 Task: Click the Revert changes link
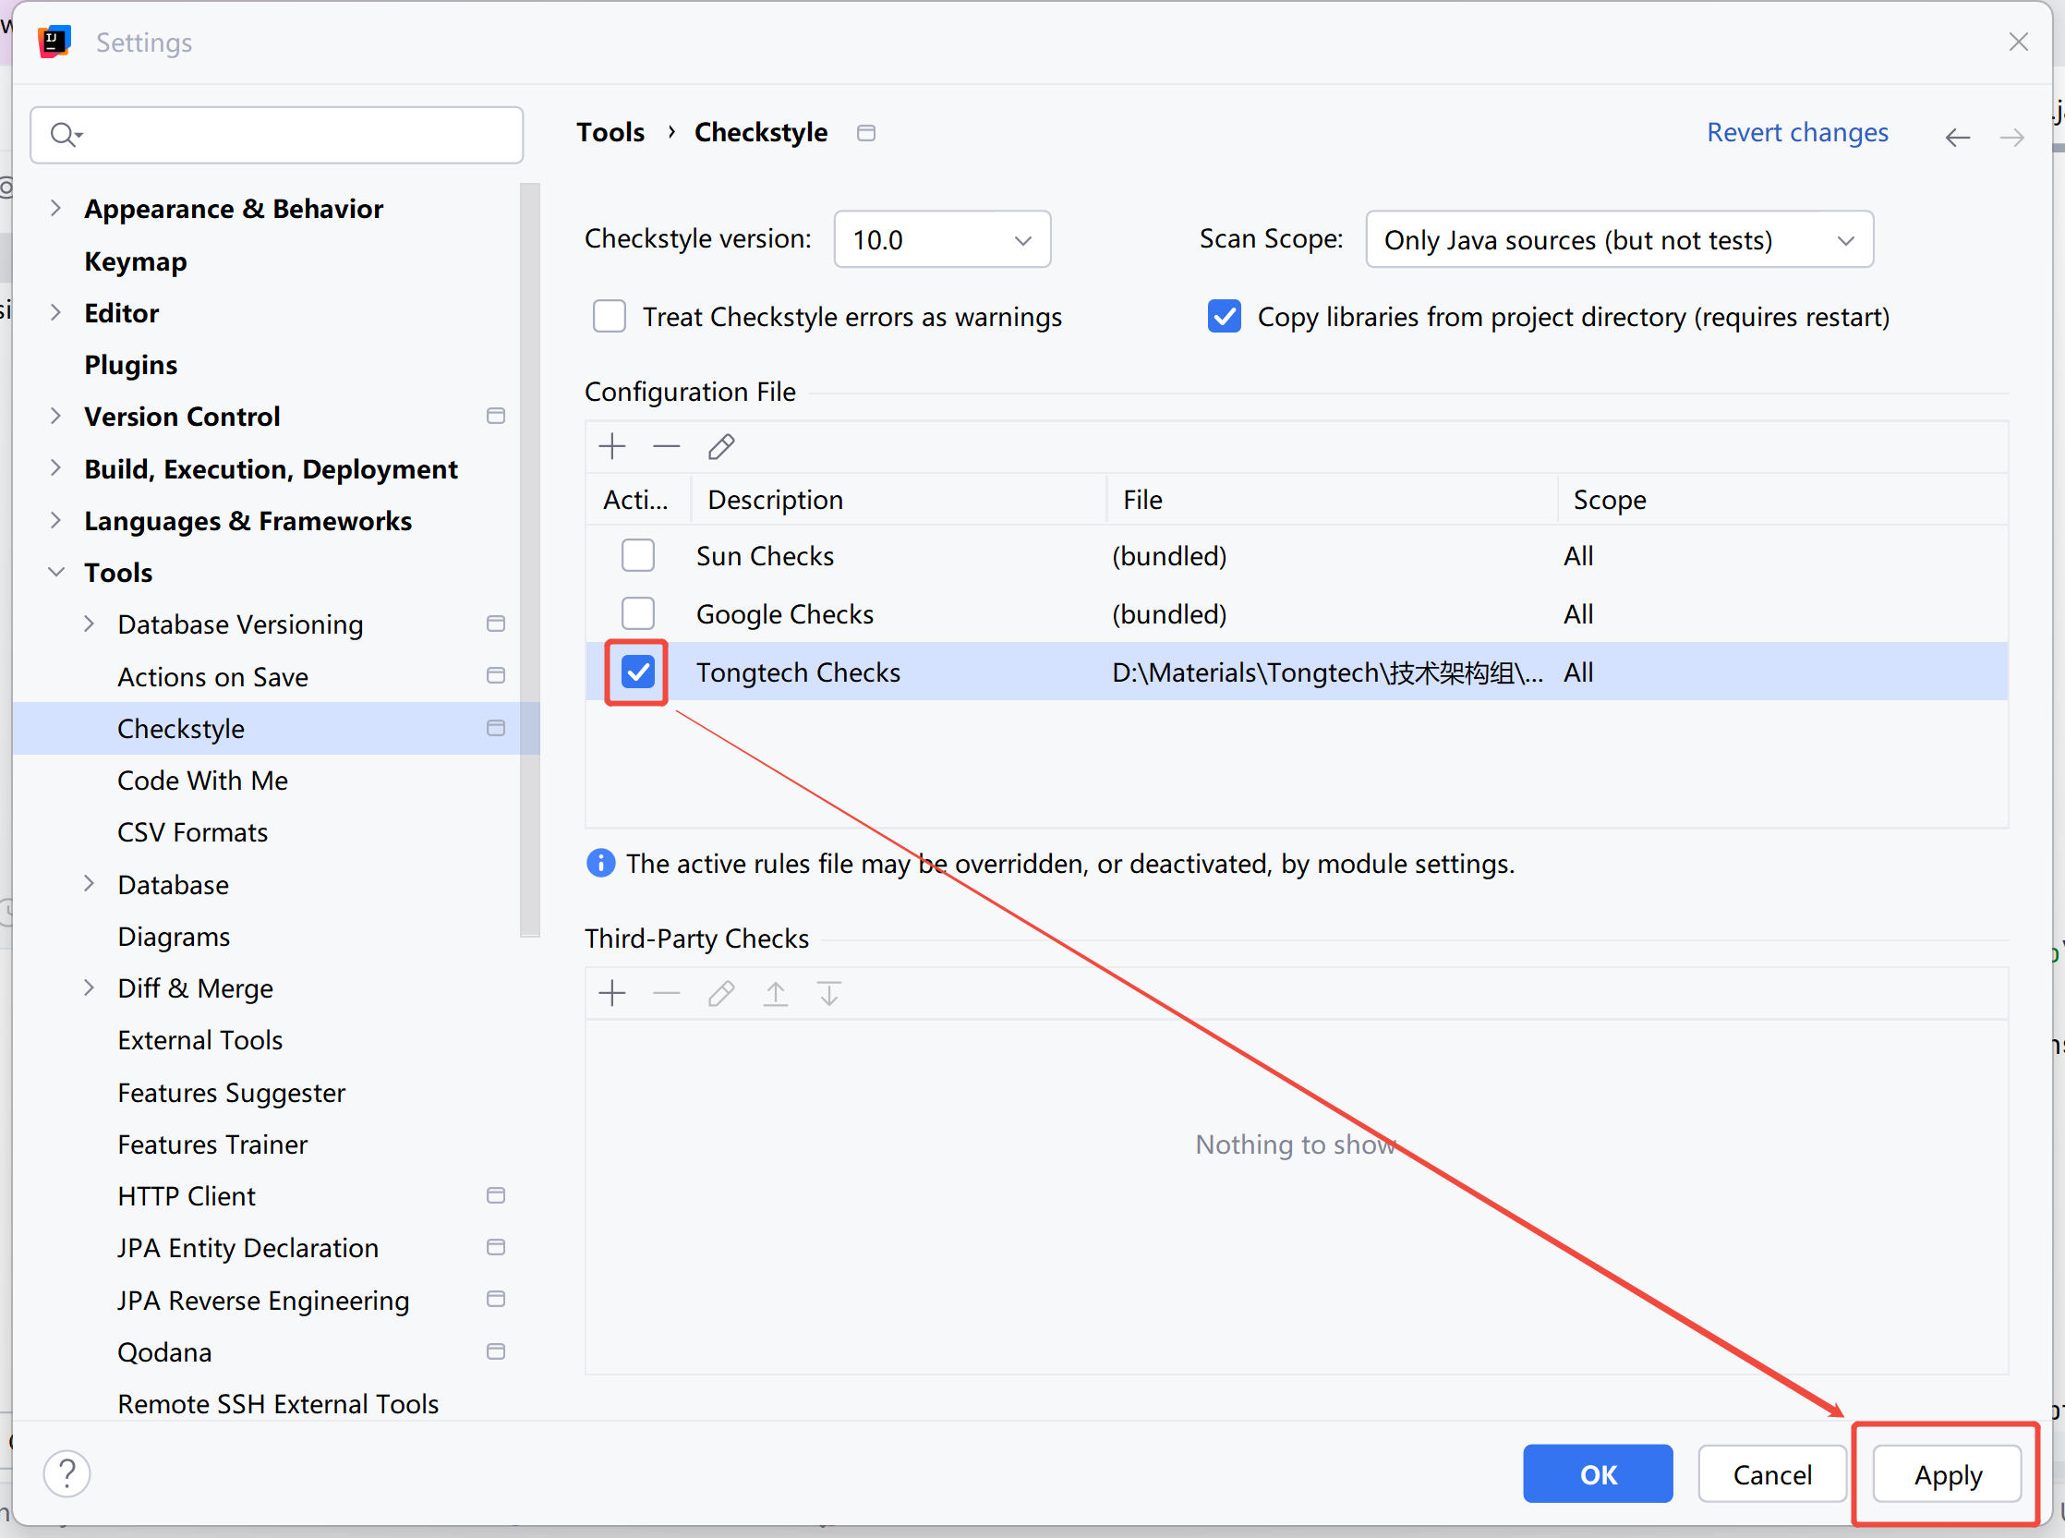point(1796,133)
